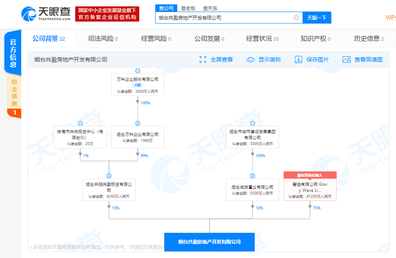Click the 75% ownership label
Image resolution: width=396 pixels, height=258 pixels.
(317, 208)
